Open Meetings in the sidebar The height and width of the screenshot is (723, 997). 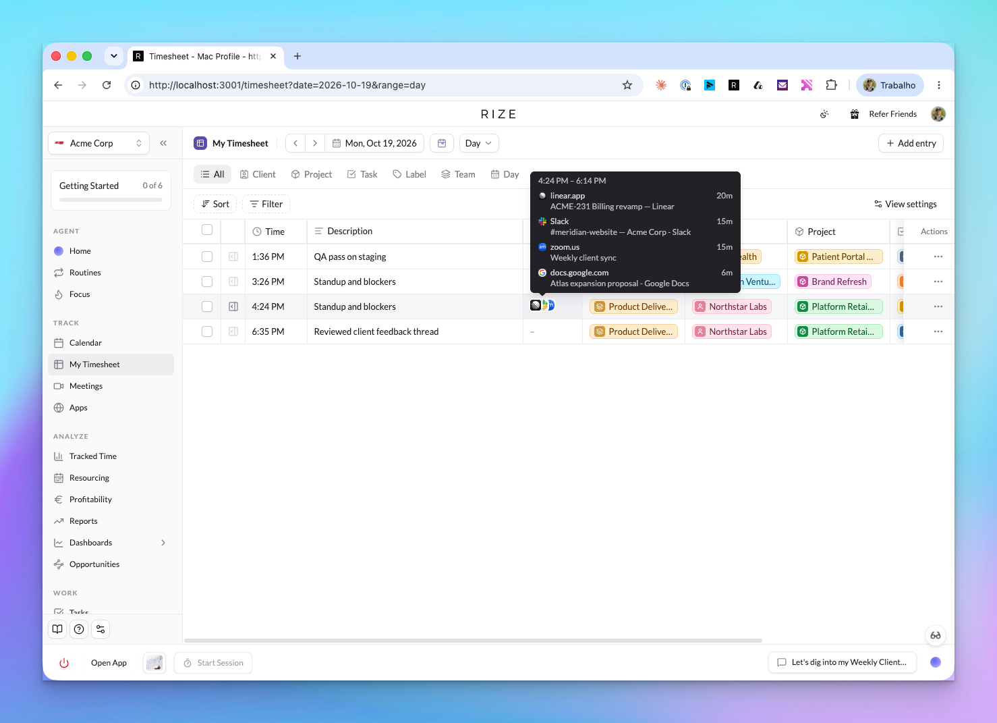click(111, 386)
